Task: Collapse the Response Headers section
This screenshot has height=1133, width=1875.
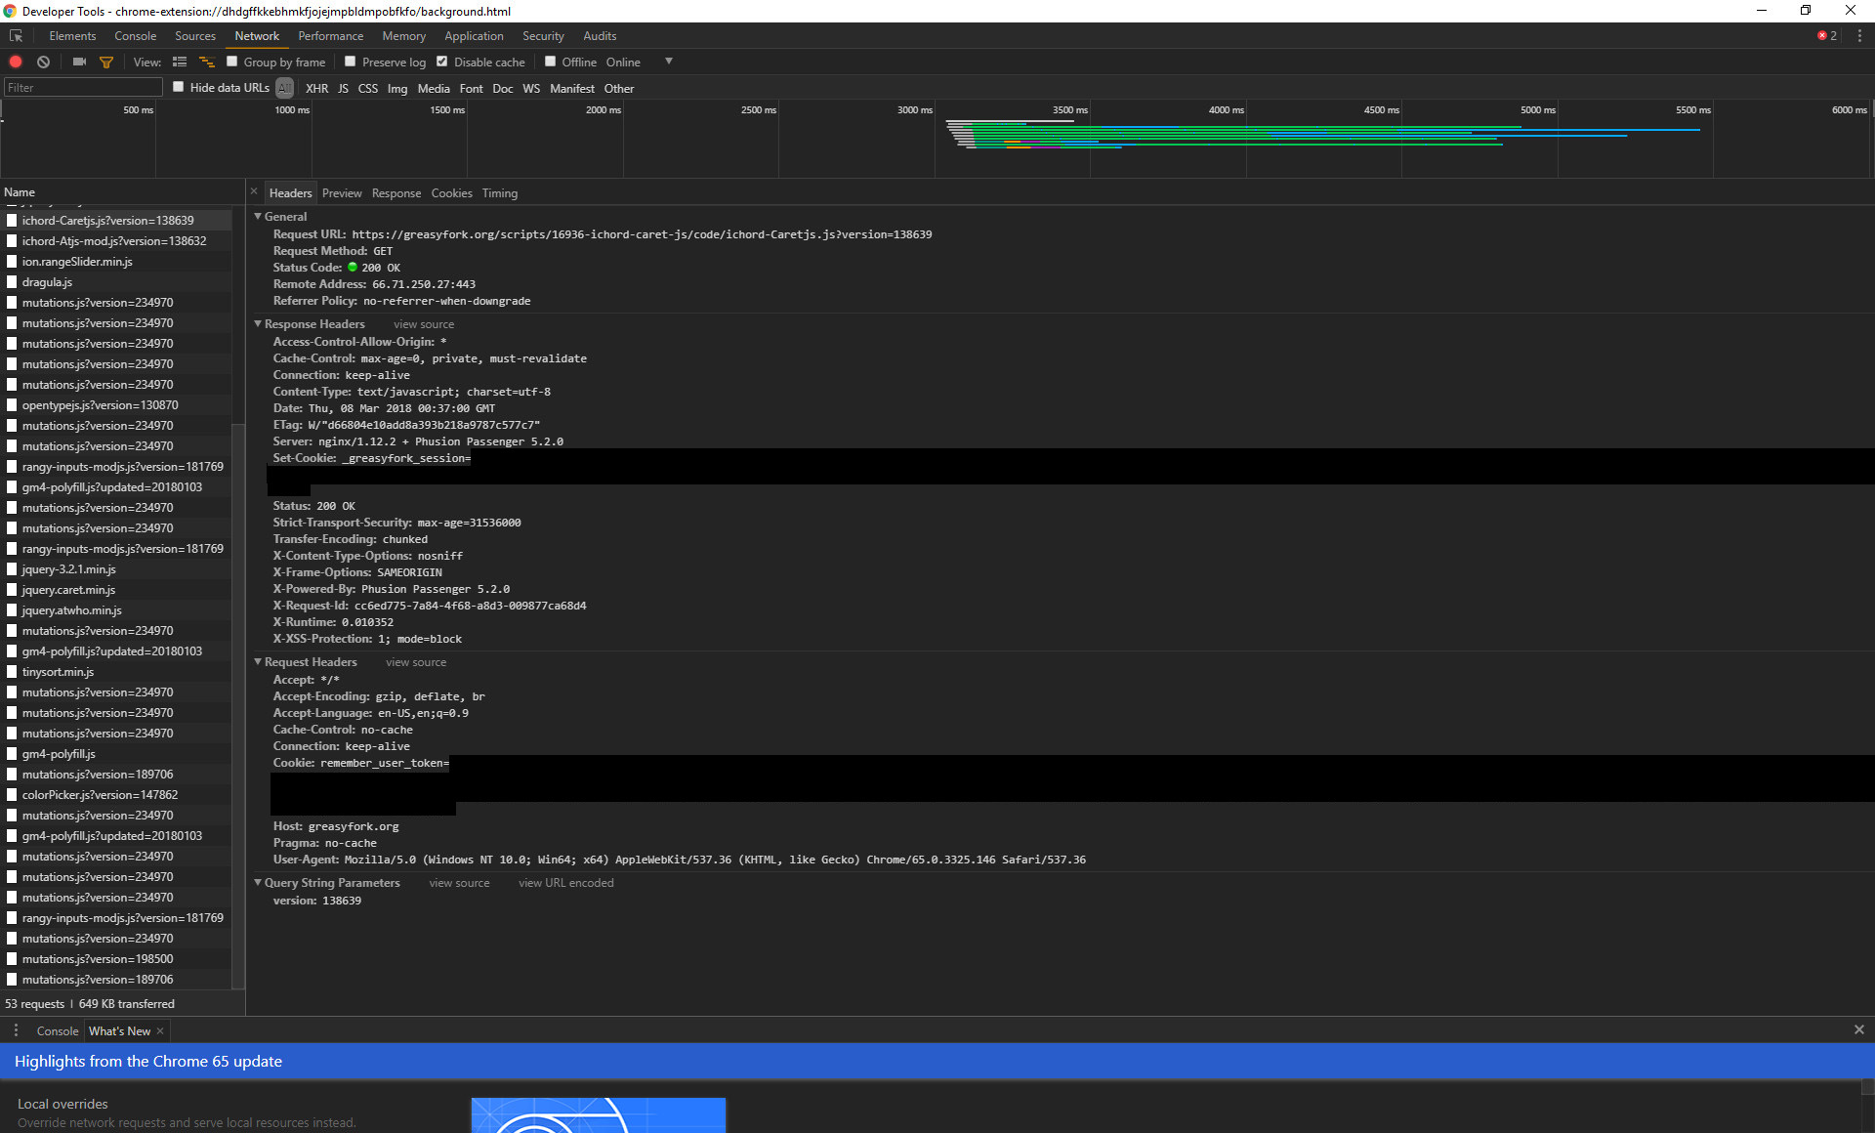Action: [258, 323]
